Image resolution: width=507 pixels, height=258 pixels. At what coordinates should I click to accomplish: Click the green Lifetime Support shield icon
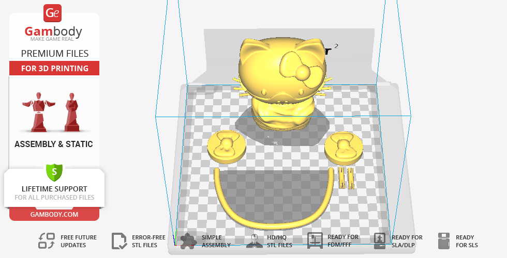54,171
